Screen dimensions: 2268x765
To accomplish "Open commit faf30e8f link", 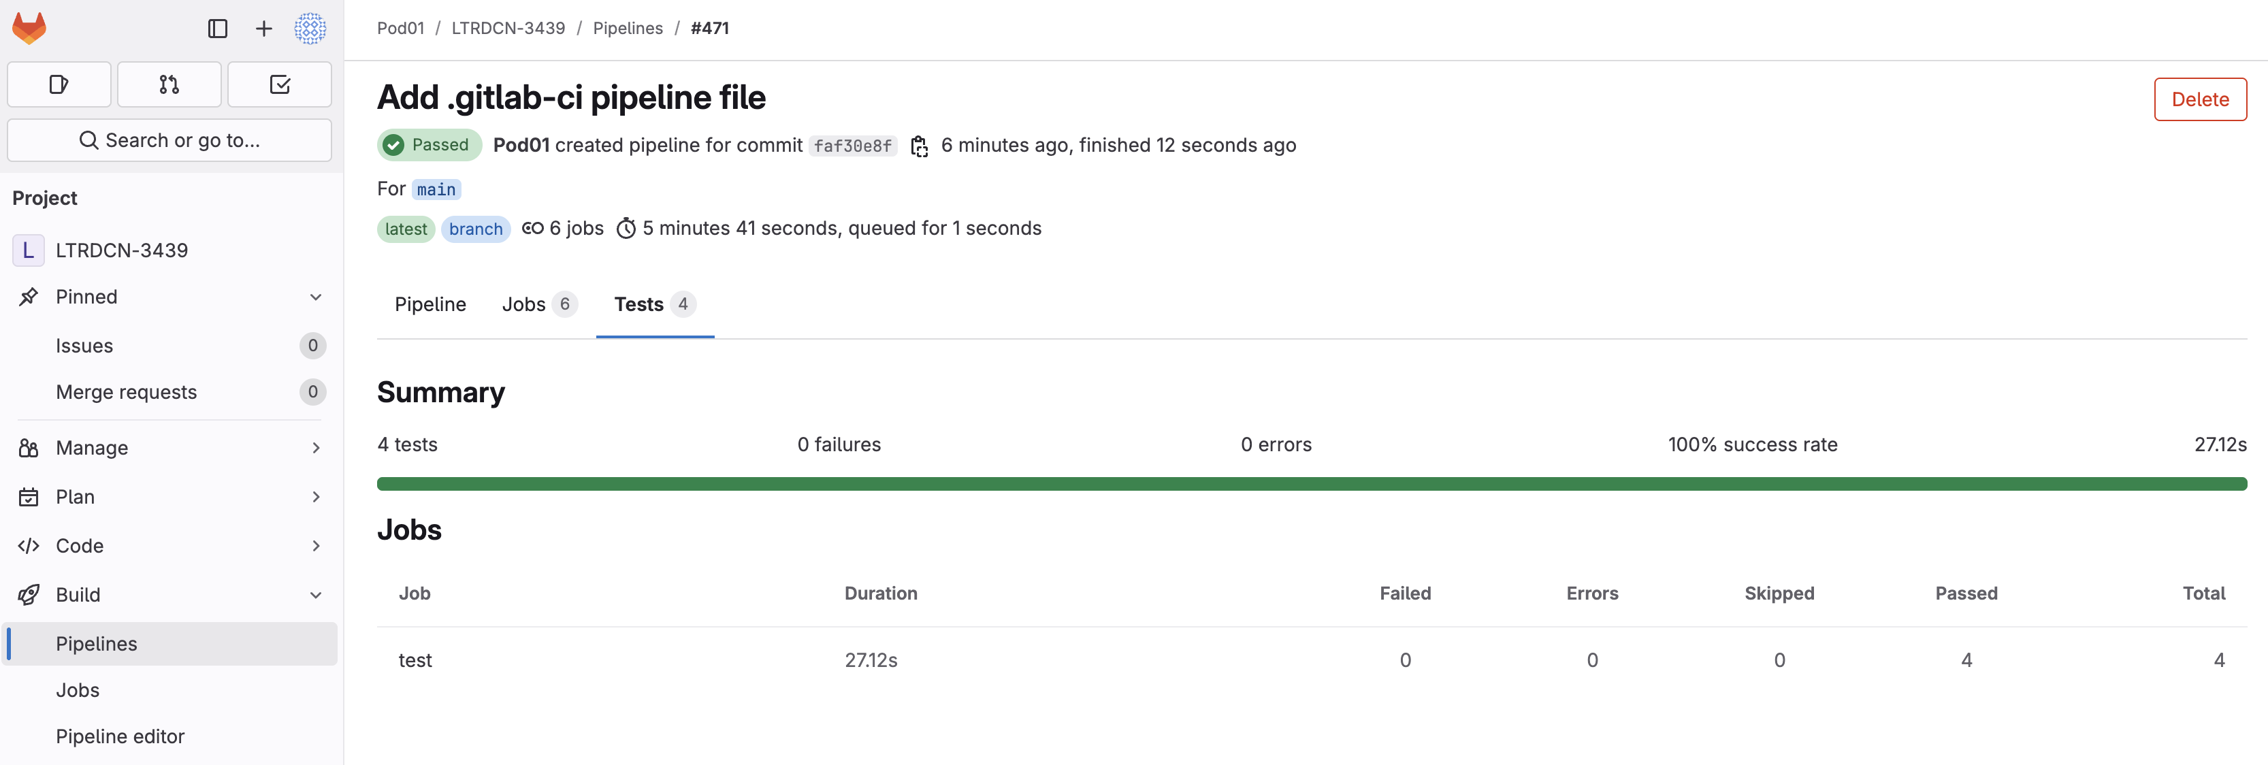I will click(852, 146).
